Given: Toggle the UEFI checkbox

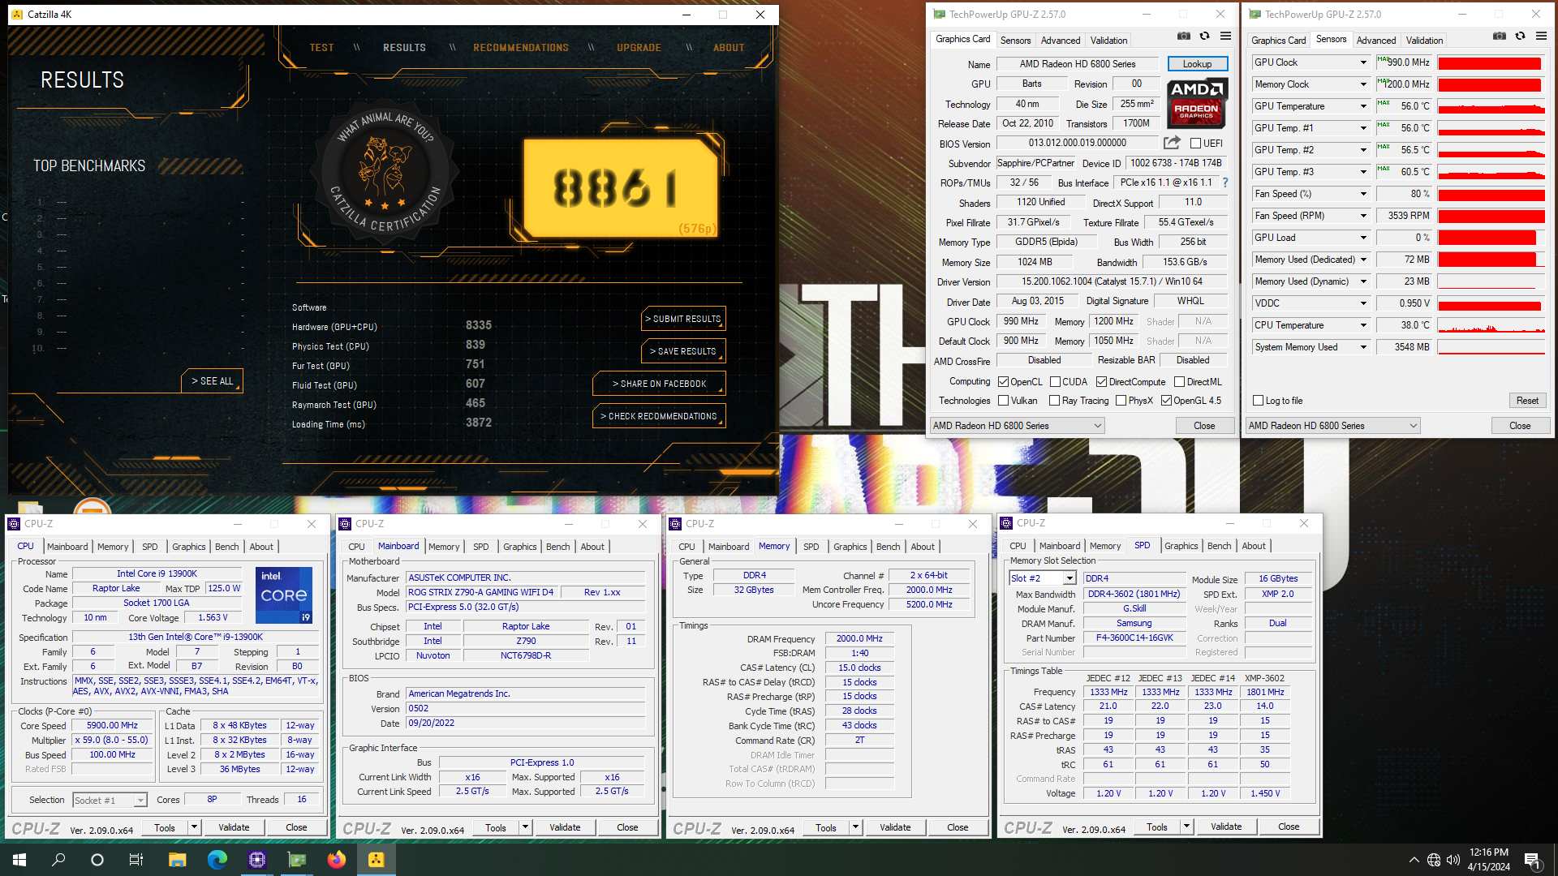Looking at the screenshot, I should click(x=1195, y=144).
